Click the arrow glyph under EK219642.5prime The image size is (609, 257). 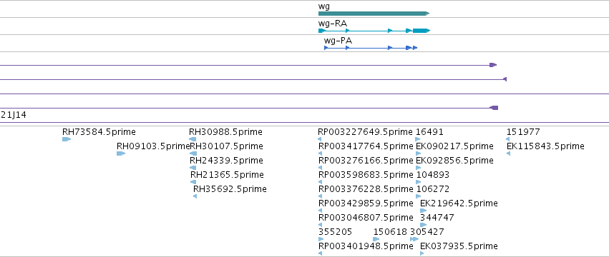[423, 211]
